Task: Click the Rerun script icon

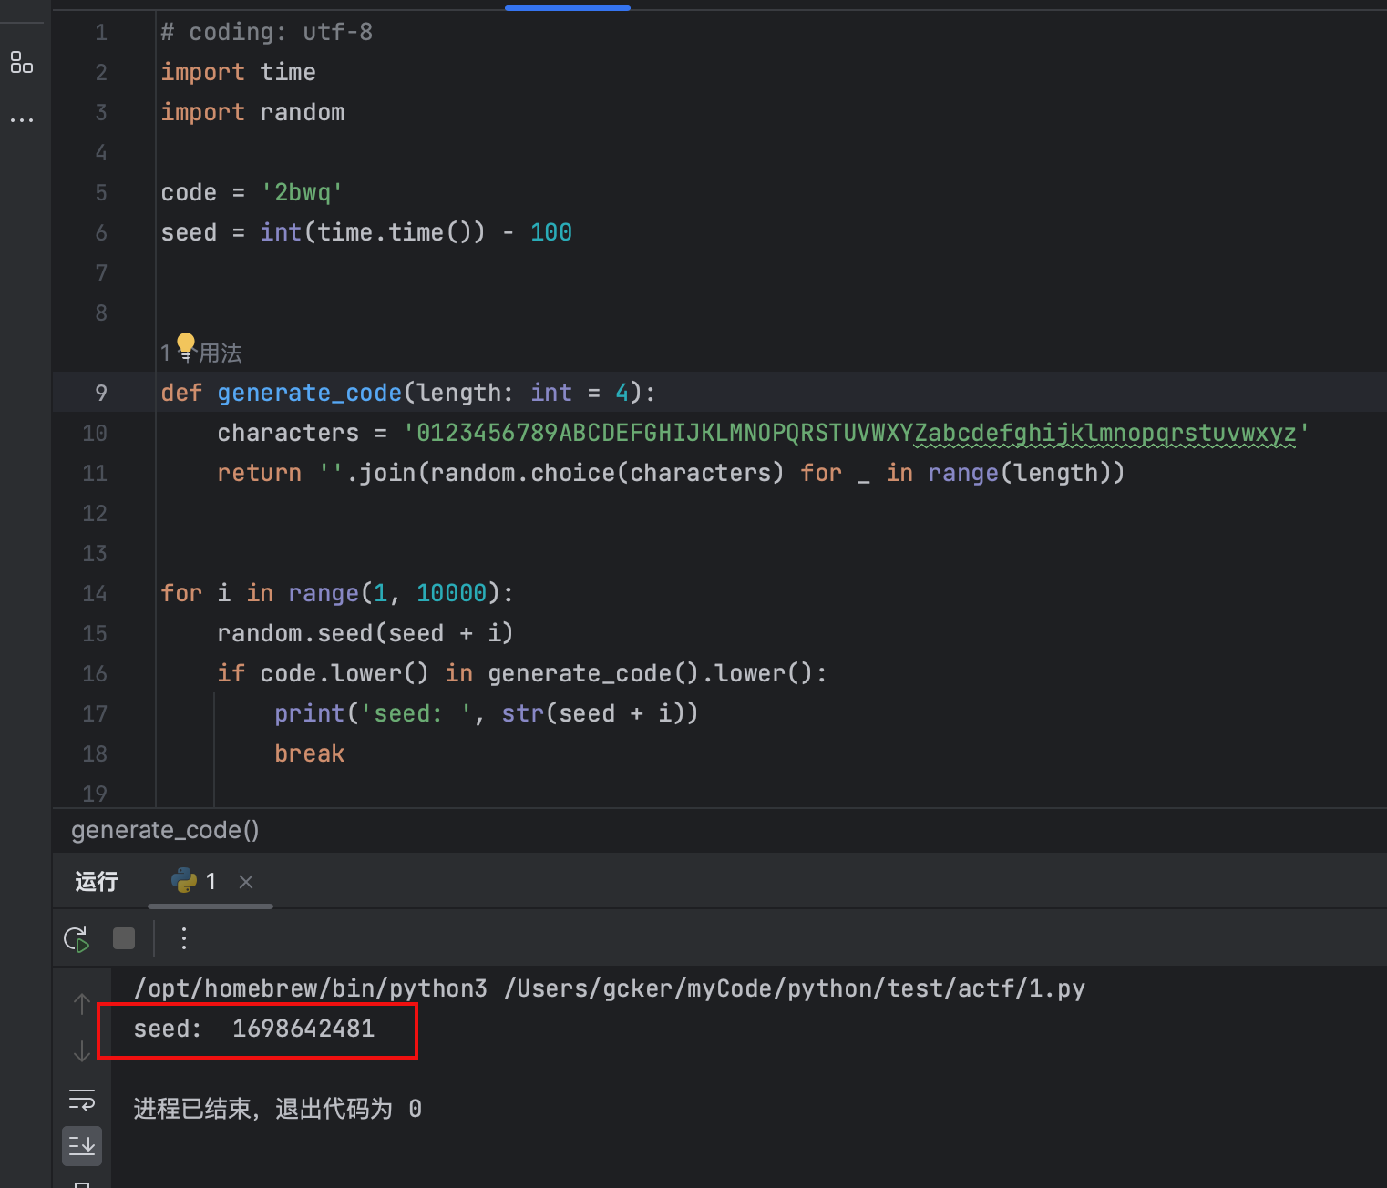Action: 77,938
